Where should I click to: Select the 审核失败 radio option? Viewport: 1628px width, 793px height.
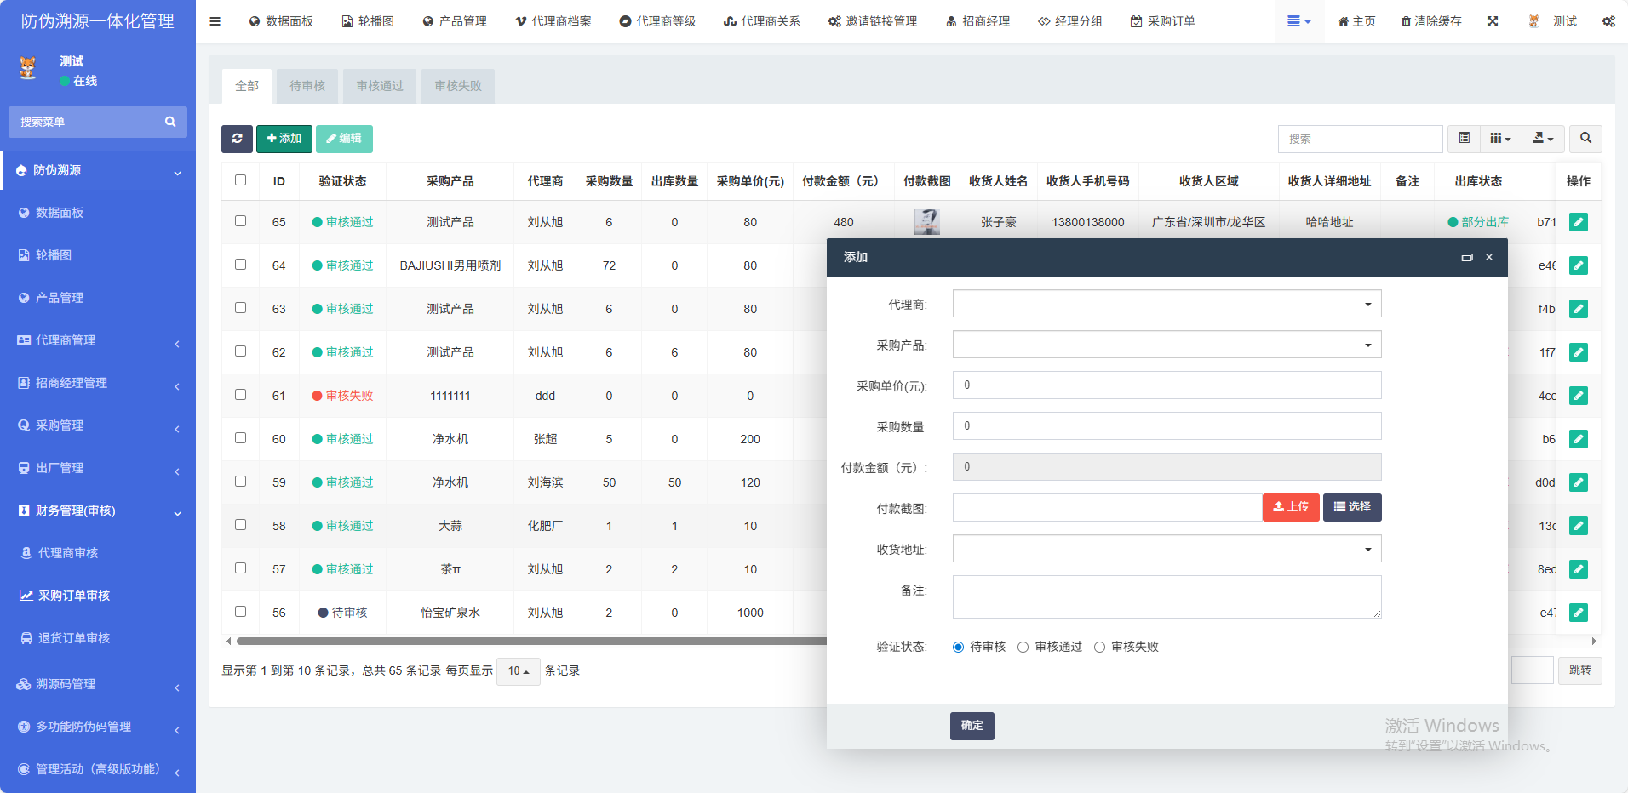pyautogui.click(x=1100, y=648)
